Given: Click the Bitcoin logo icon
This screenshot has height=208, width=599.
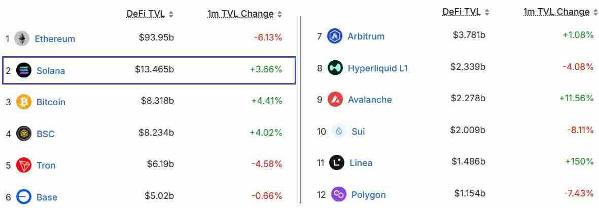Looking at the screenshot, I should tap(24, 102).
